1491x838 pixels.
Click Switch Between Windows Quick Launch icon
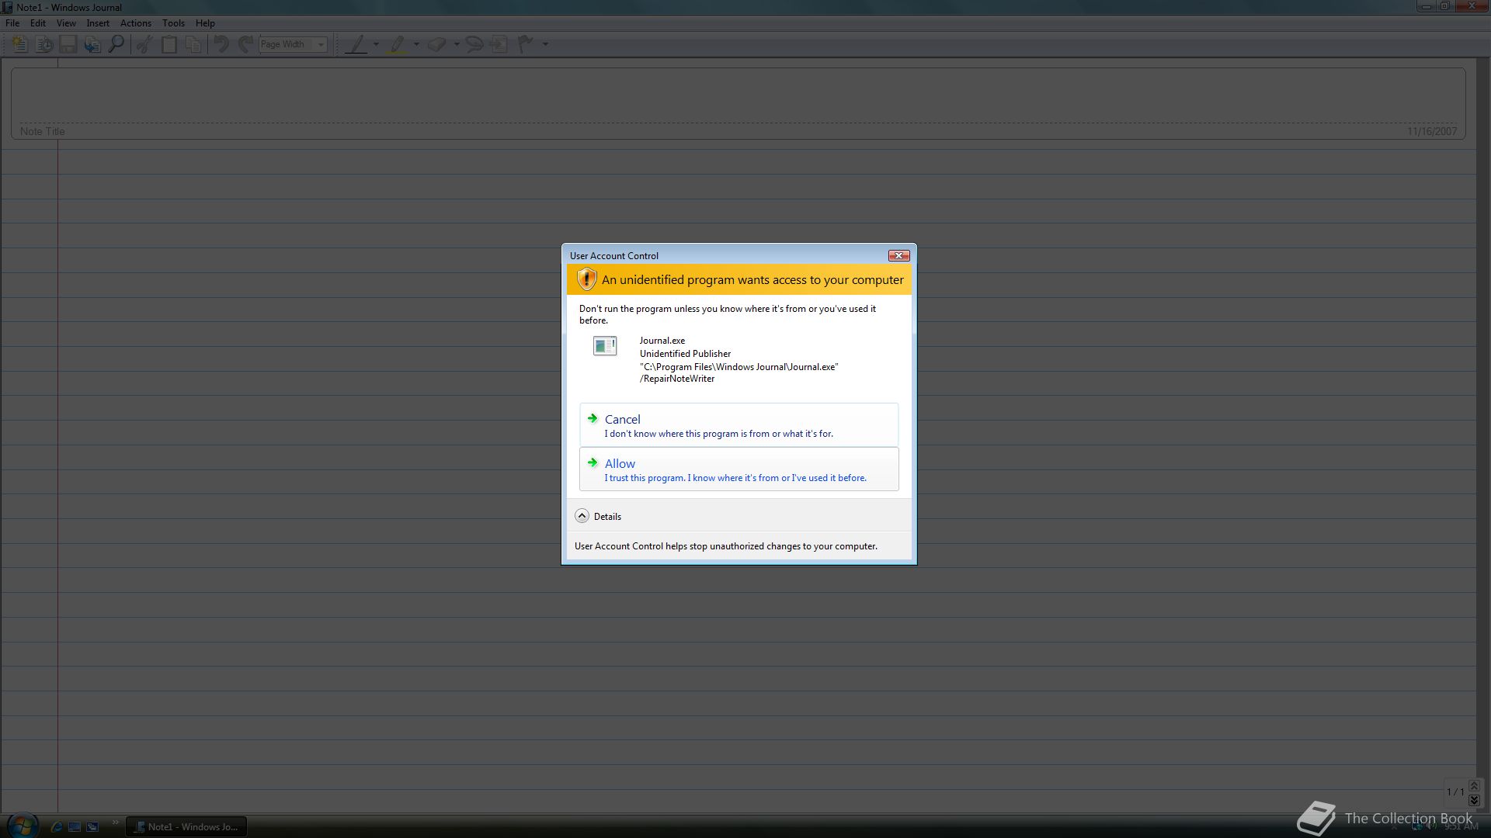92,827
